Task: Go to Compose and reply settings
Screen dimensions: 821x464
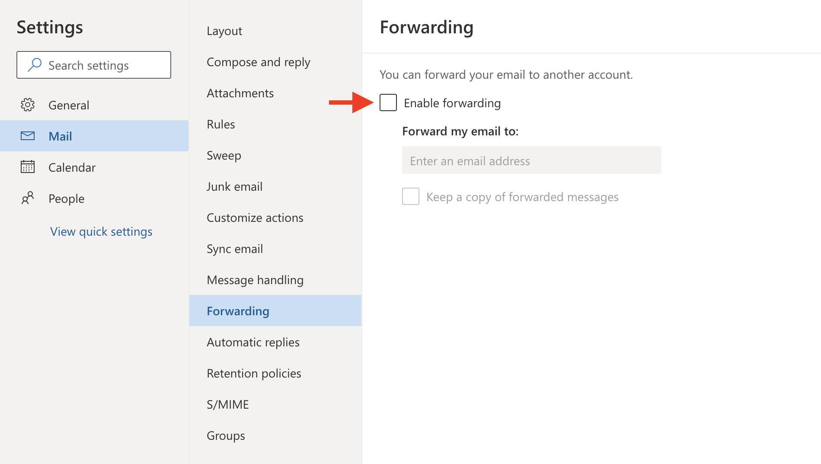Action: click(x=275, y=62)
